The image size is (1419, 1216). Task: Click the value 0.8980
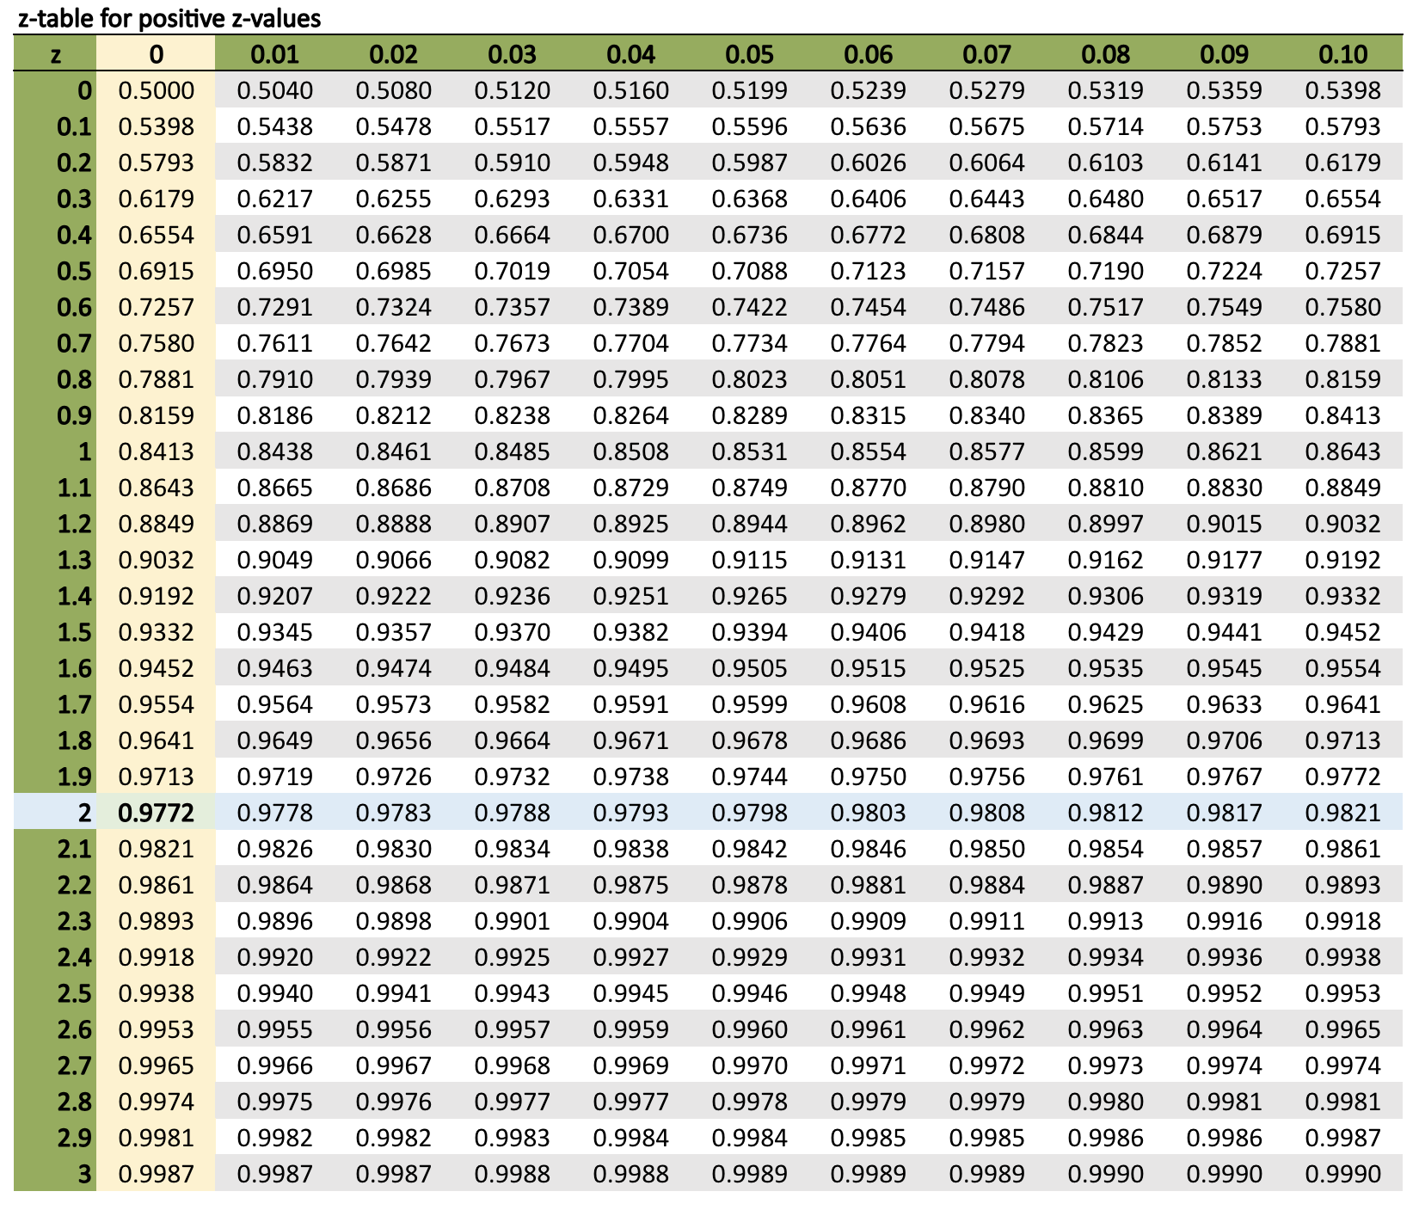pyautogui.click(x=986, y=524)
